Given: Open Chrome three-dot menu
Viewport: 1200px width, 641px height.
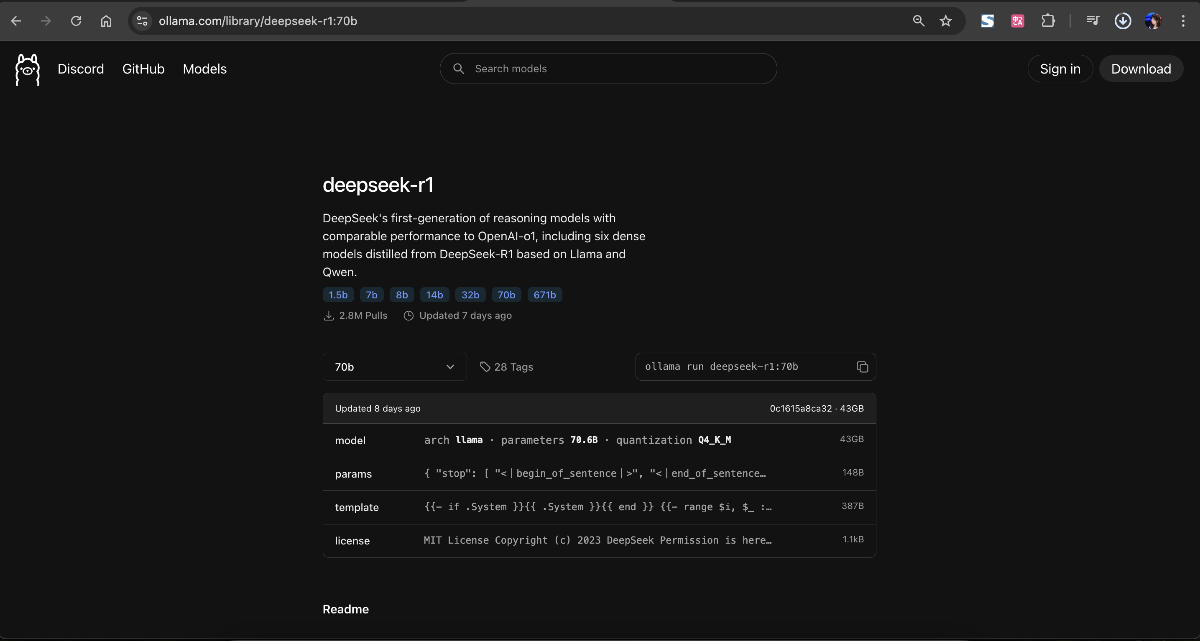Looking at the screenshot, I should click(x=1183, y=21).
